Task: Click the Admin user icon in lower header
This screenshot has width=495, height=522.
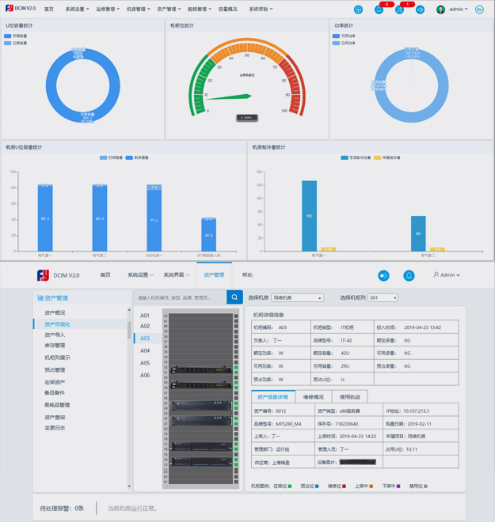Action: click(x=436, y=275)
